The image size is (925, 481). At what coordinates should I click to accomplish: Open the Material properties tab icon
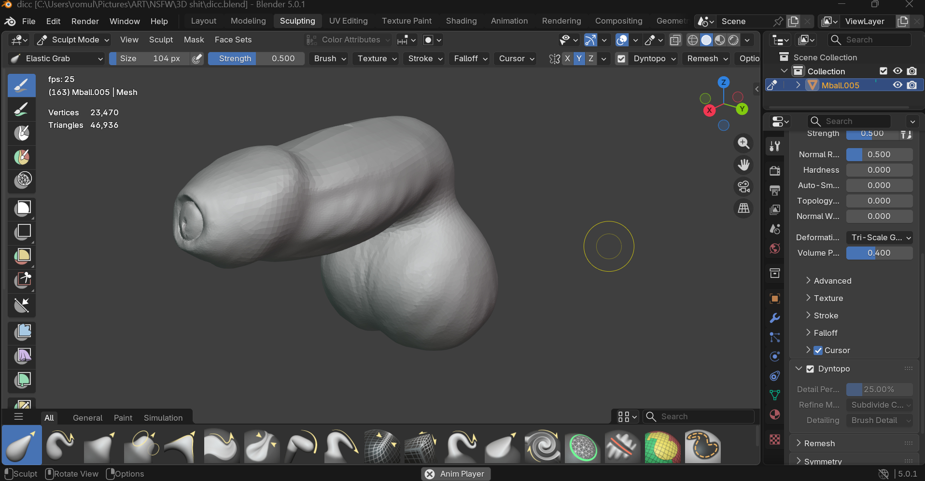(x=775, y=415)
